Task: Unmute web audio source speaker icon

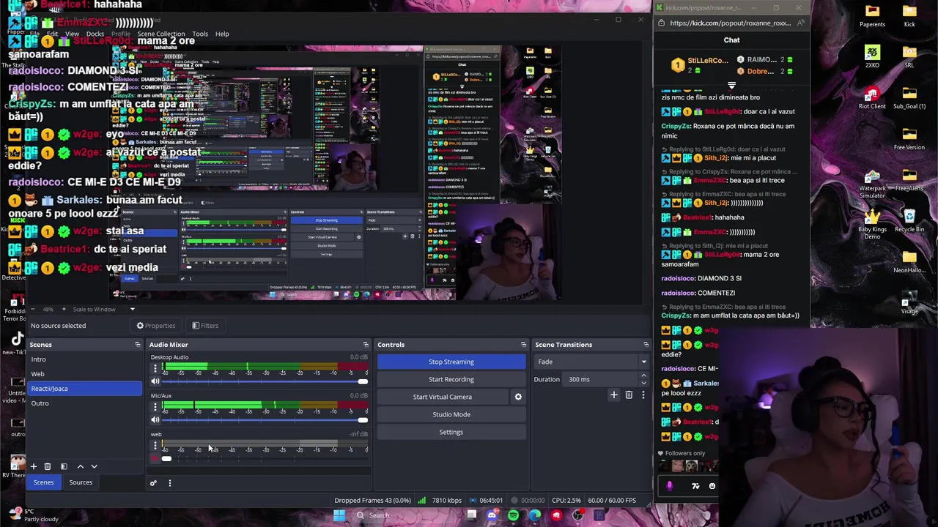Action: point(155,458)
